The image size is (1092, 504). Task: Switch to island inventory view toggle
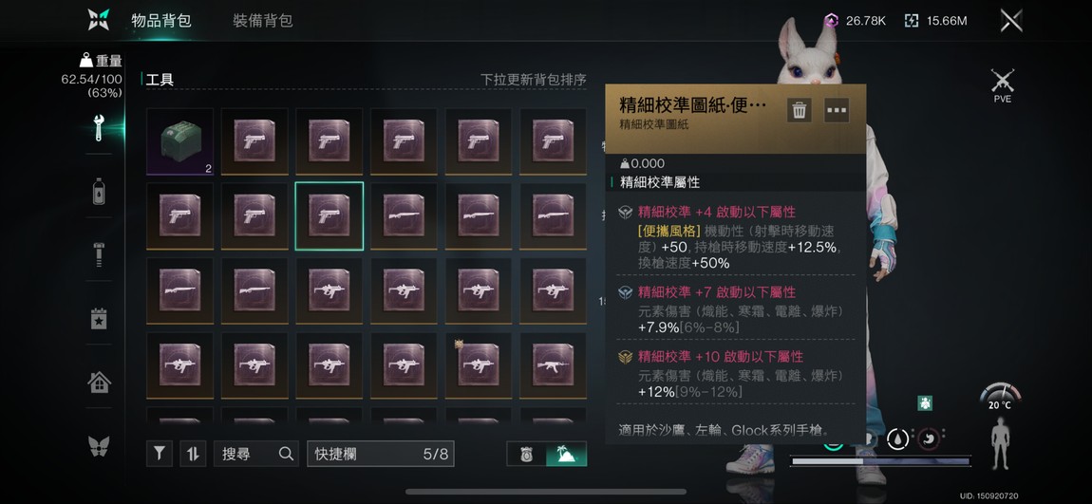click(567, 455)
